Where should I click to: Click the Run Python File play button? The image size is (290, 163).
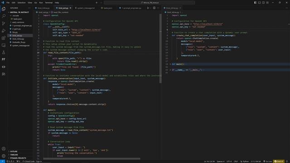coord(148,8)
